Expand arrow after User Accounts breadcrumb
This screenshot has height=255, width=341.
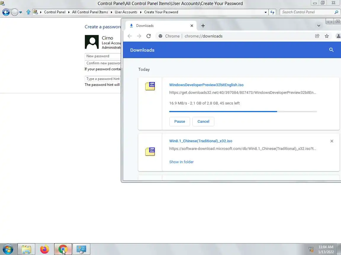(x=141, y=12)
